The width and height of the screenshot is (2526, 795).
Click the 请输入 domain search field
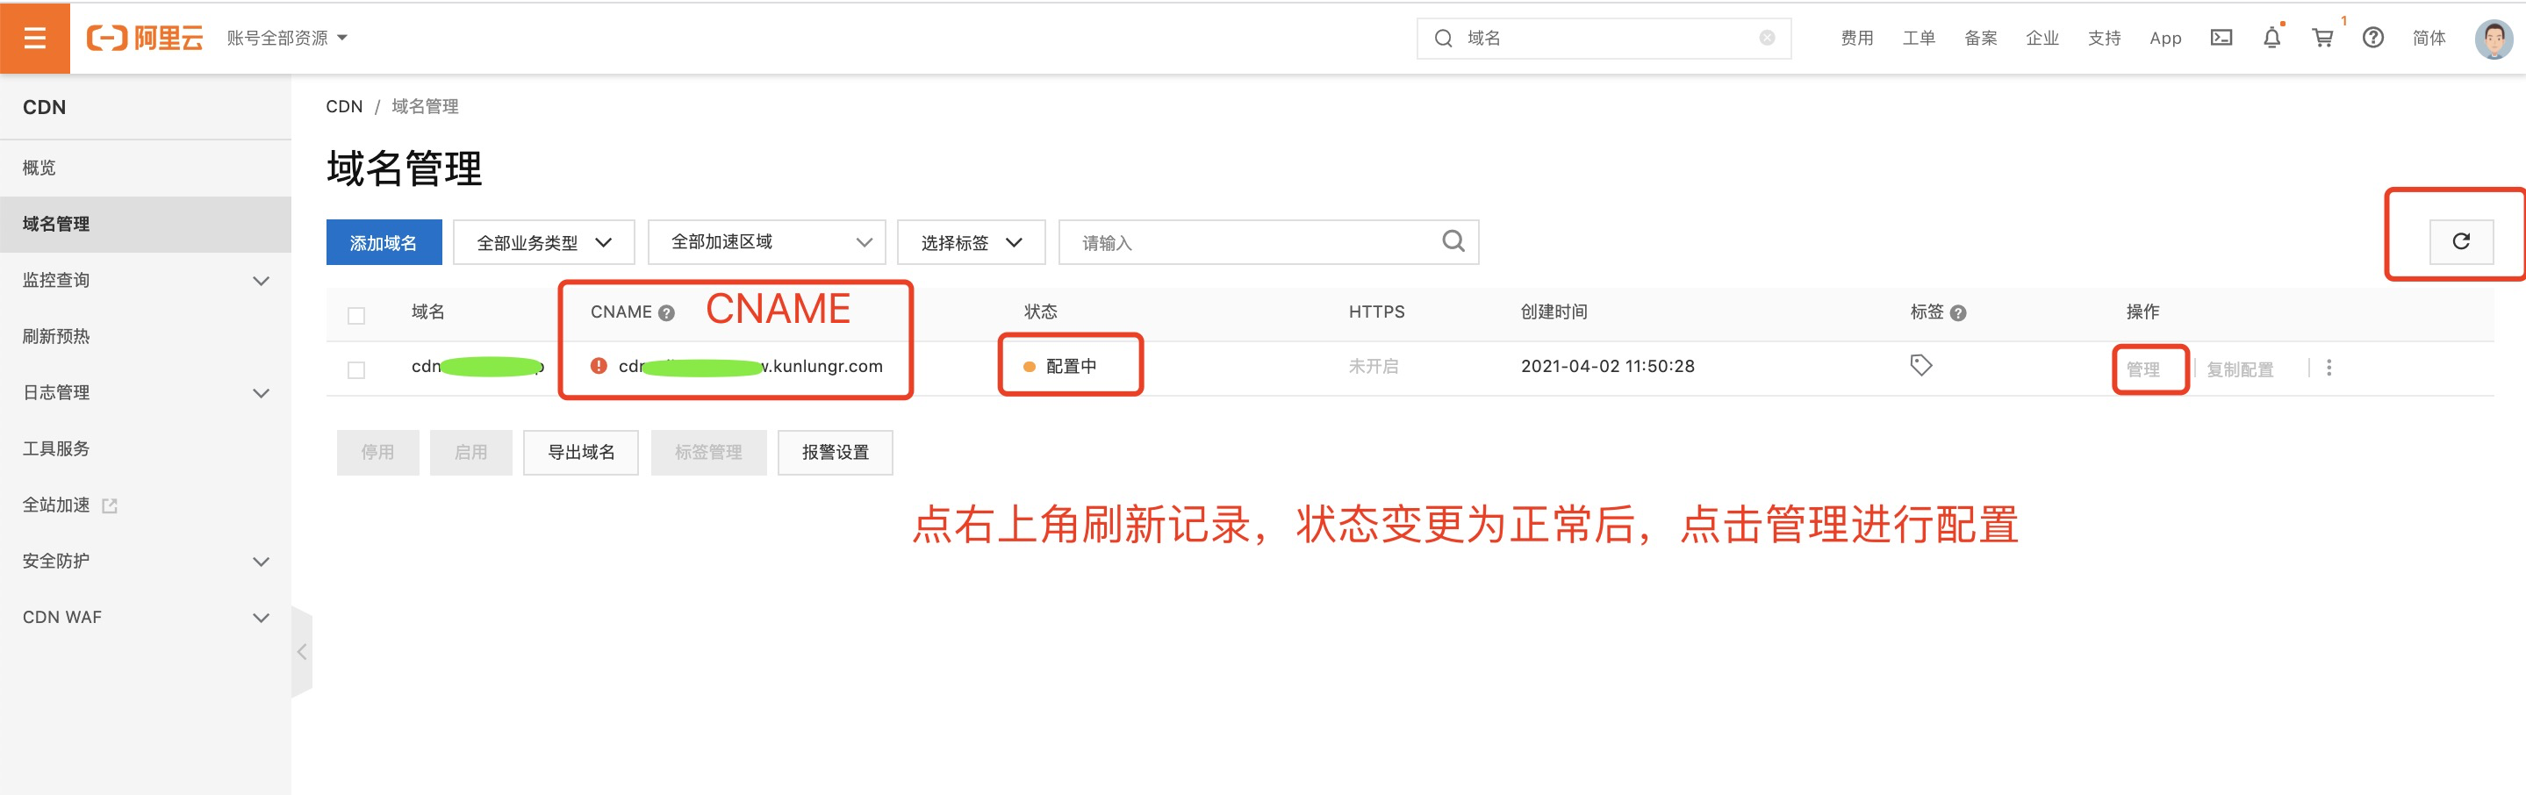pos(1245,242)
